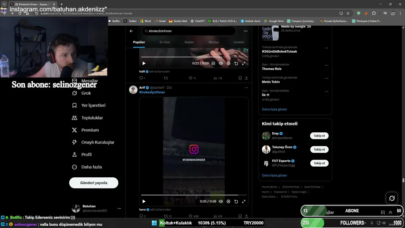Repost the halil video post
Image resolution: width=405 pixels, height=228 pixels.
click(x=166, y=78)
